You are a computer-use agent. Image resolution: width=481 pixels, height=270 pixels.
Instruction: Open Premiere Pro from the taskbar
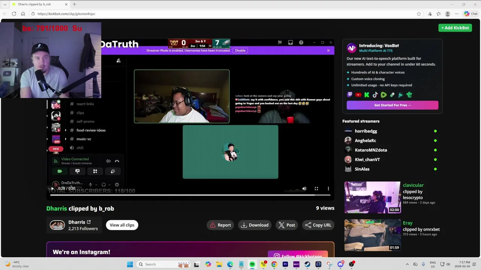[285, 264]
